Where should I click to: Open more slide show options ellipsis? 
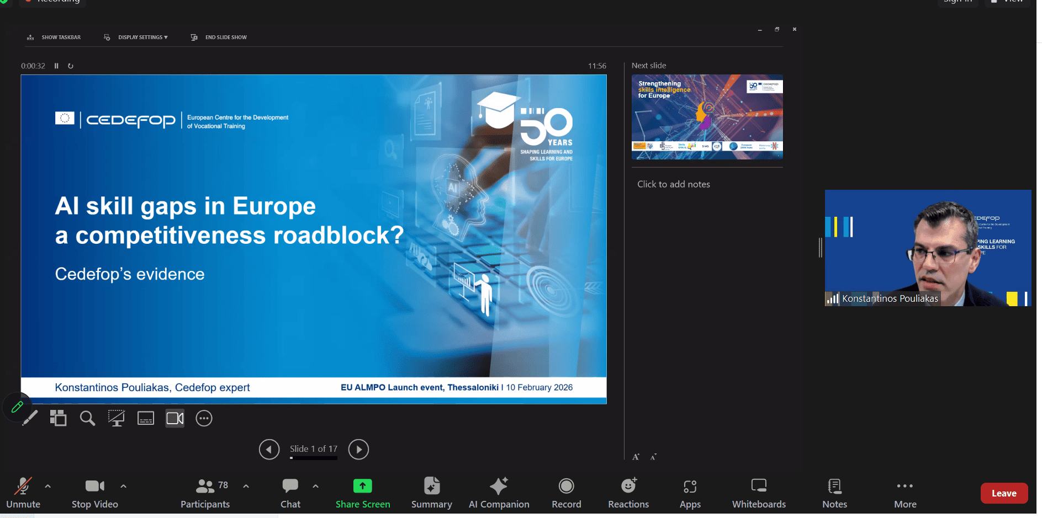coord(204,418)
